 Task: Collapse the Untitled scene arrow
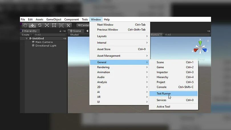click(27, 38)
